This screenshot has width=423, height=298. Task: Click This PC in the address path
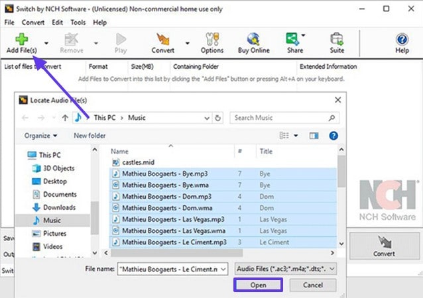105,118
